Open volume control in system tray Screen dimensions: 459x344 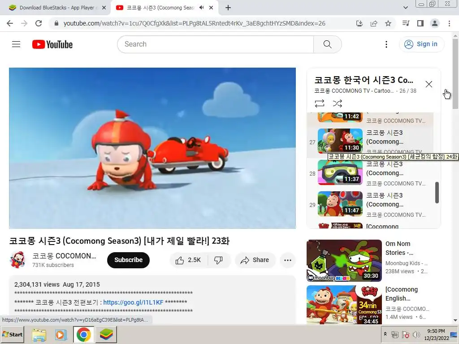[416, 335]
